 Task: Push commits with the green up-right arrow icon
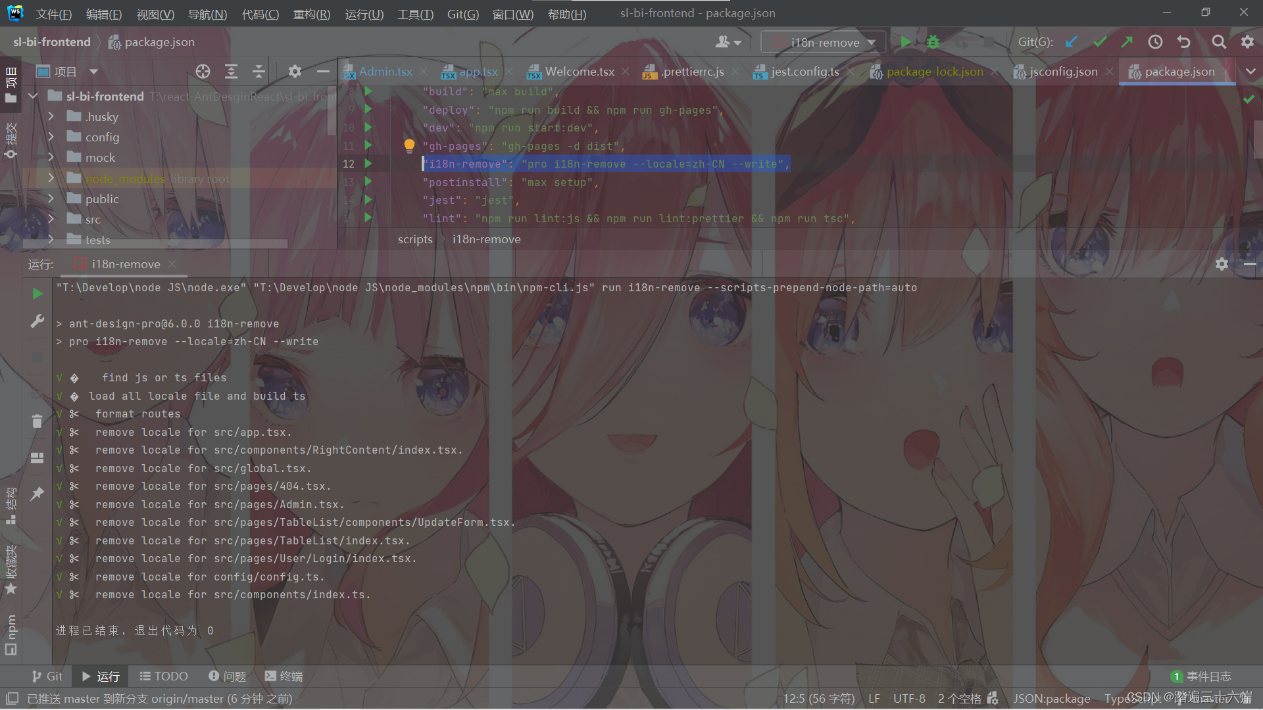pos(1127,42)
